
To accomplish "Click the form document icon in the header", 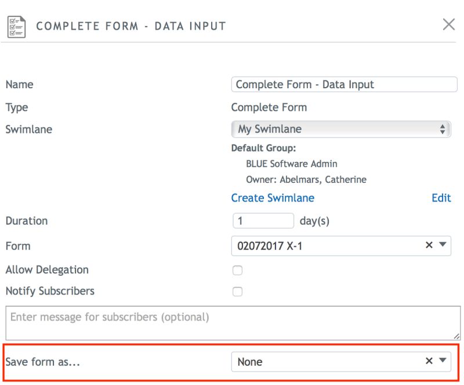I will pos(16,25).
